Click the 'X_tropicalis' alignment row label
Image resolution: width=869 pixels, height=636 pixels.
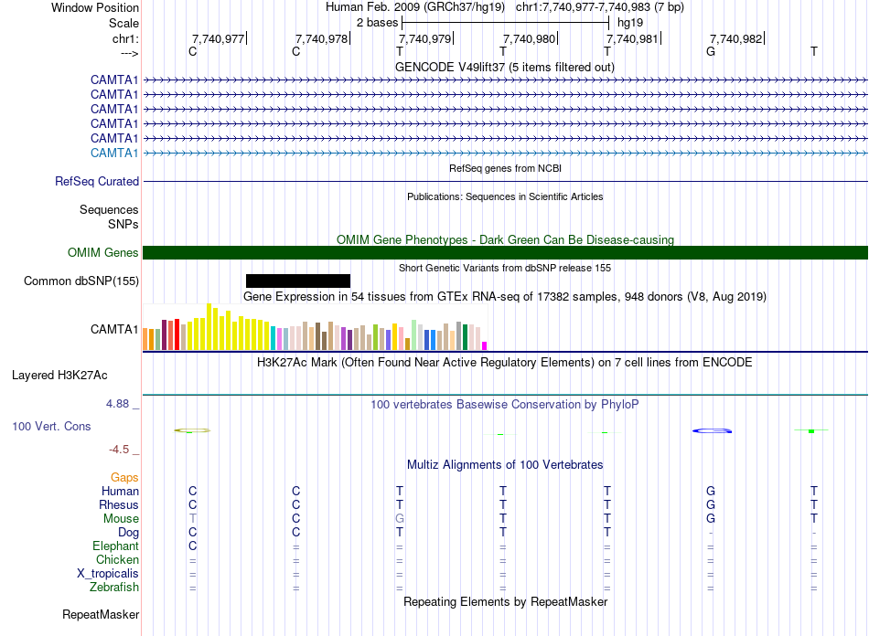[108, 574]
